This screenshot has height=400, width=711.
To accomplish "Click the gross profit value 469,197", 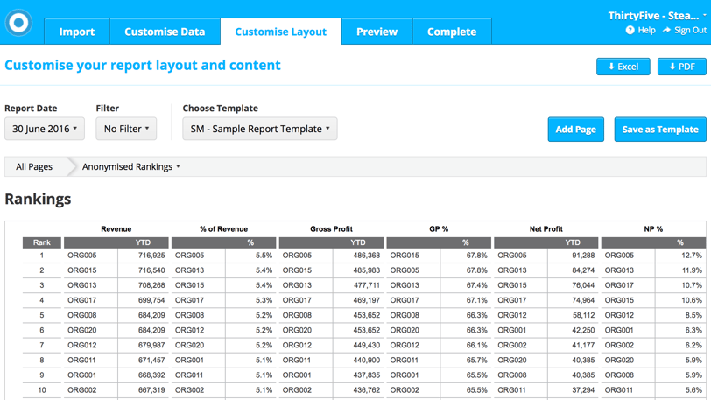I will pyautogui.click(x=366, y=300).
